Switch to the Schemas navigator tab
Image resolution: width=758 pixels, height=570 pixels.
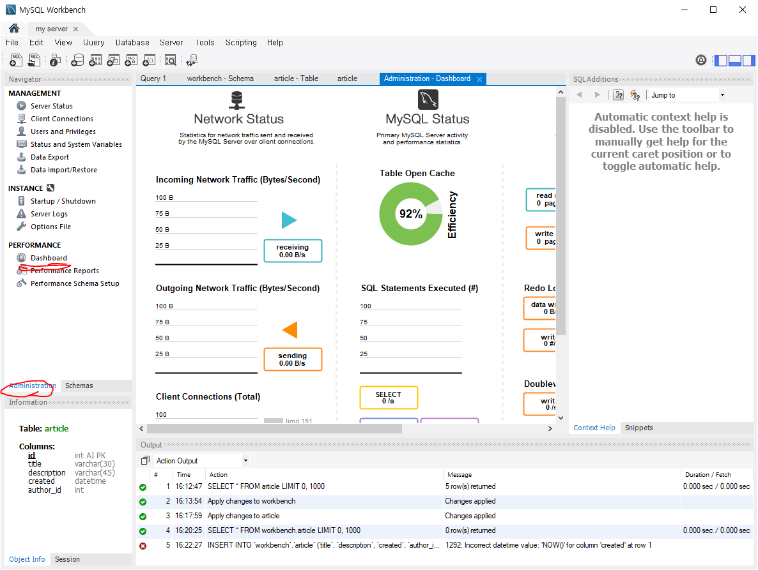click(79, 386)
